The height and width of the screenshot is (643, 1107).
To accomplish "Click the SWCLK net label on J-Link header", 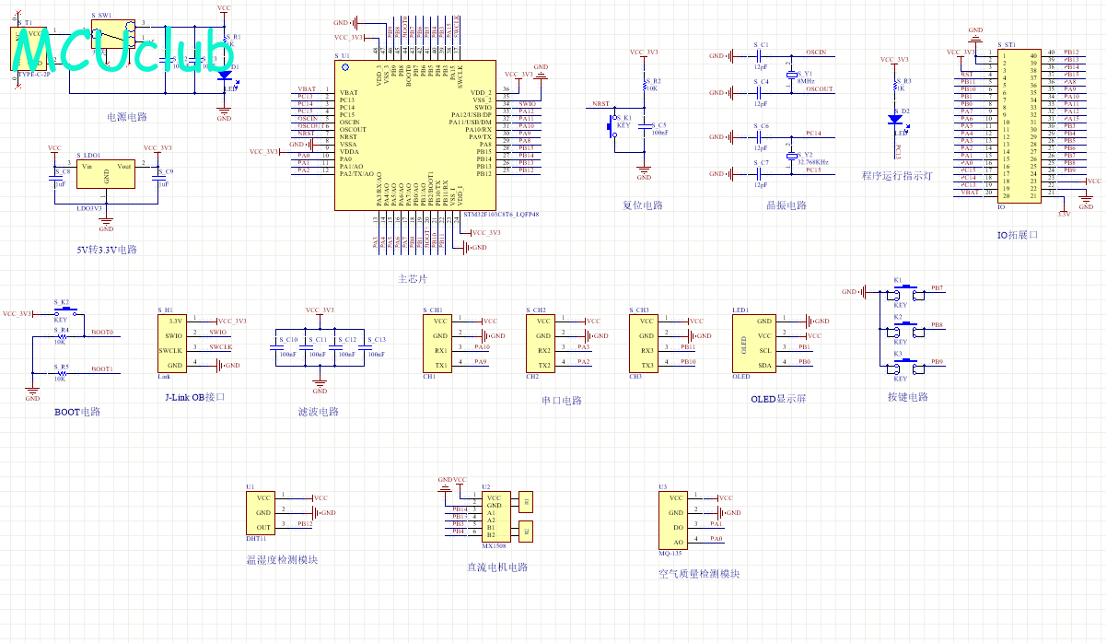I will point(221,347).
